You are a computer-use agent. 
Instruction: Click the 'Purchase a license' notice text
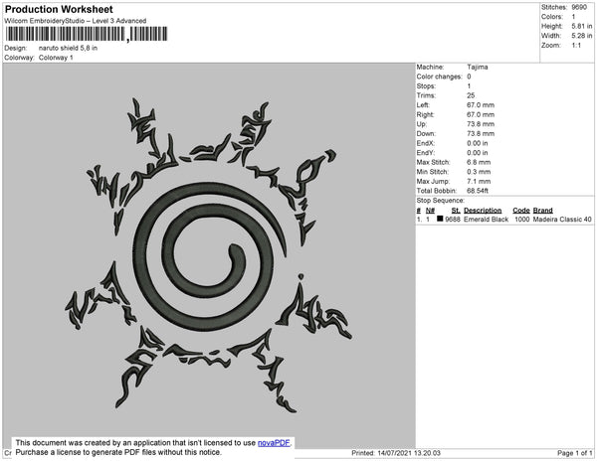tap(118, 452)
